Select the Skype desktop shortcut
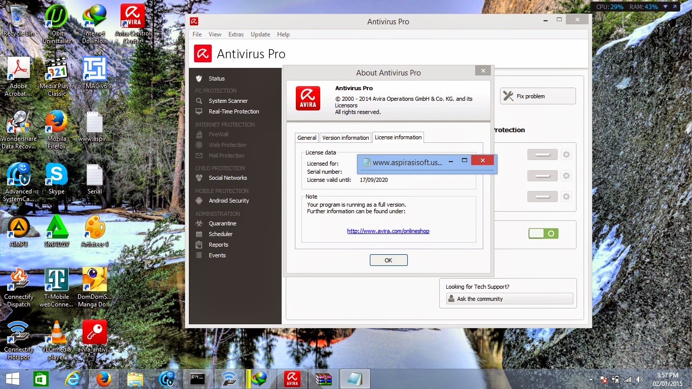Screen dimensions: 692x389 coord(57,178)
